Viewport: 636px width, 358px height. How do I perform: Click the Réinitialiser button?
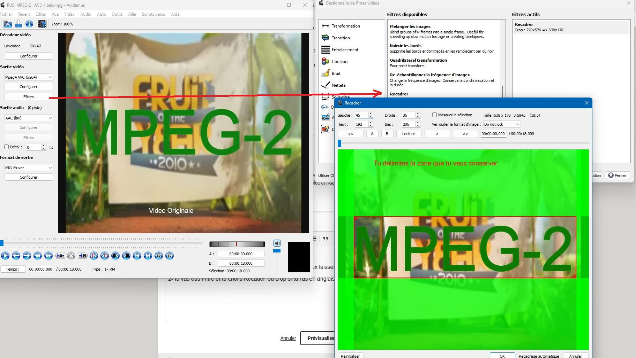(x=350, y=356)
